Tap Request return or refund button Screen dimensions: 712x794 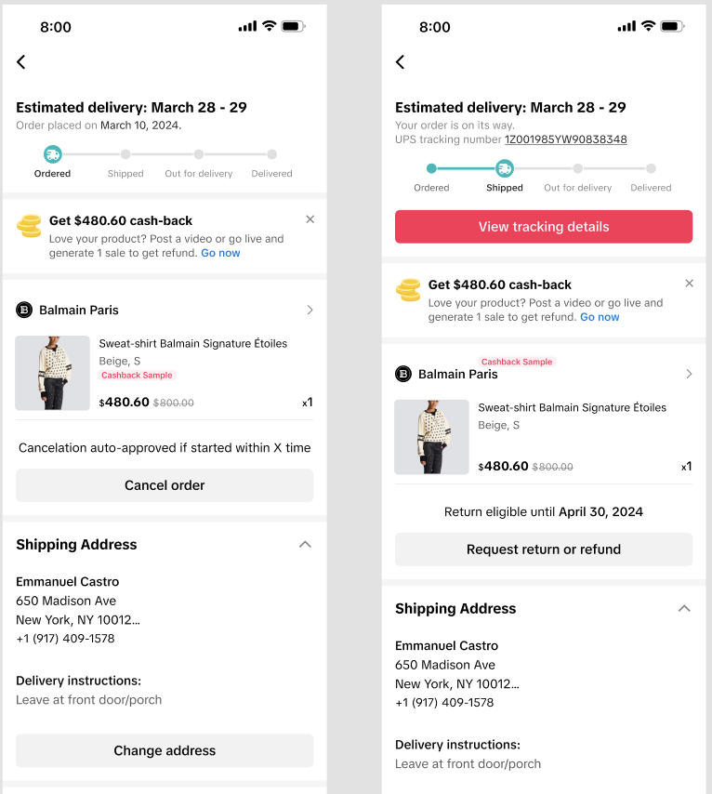pos(544,549)
